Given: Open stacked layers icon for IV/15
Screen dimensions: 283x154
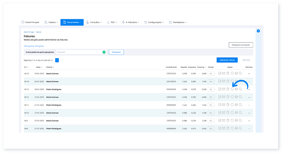Looking at the screenshot, I should (236, 73).
